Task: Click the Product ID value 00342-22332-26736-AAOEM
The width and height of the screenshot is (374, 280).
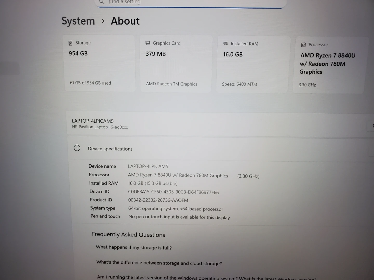Action: point(158,200)
